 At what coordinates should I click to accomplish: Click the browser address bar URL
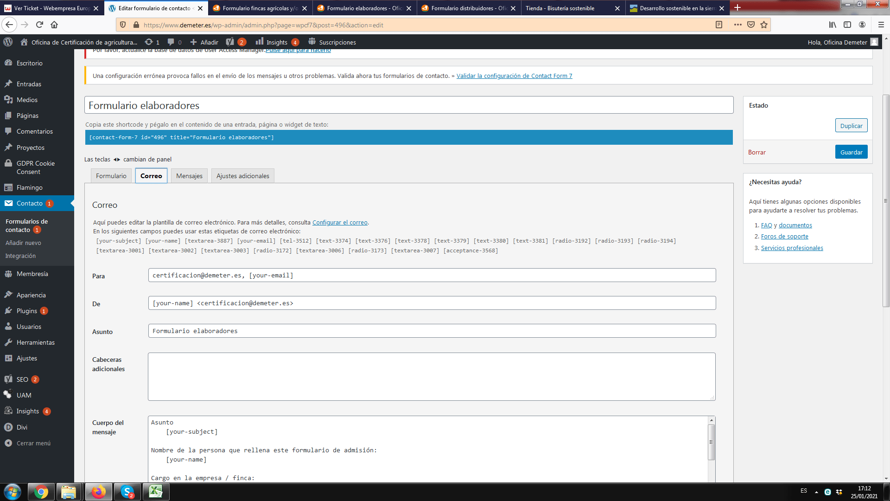[x=263, y=25]
